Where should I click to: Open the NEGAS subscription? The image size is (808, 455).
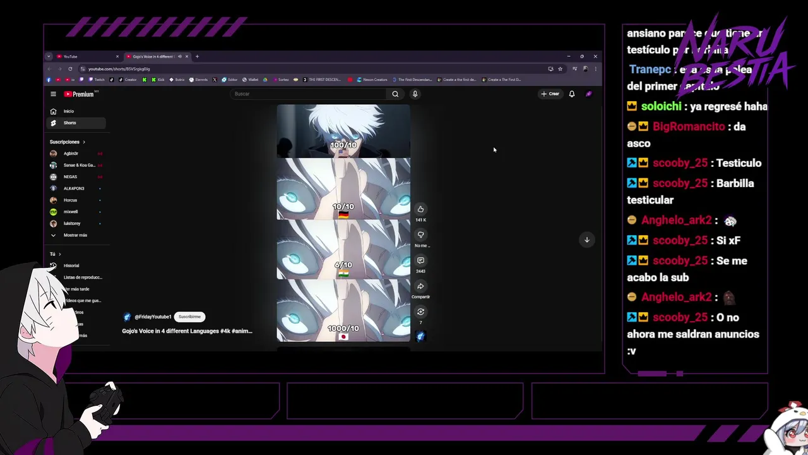coord(76,177)
